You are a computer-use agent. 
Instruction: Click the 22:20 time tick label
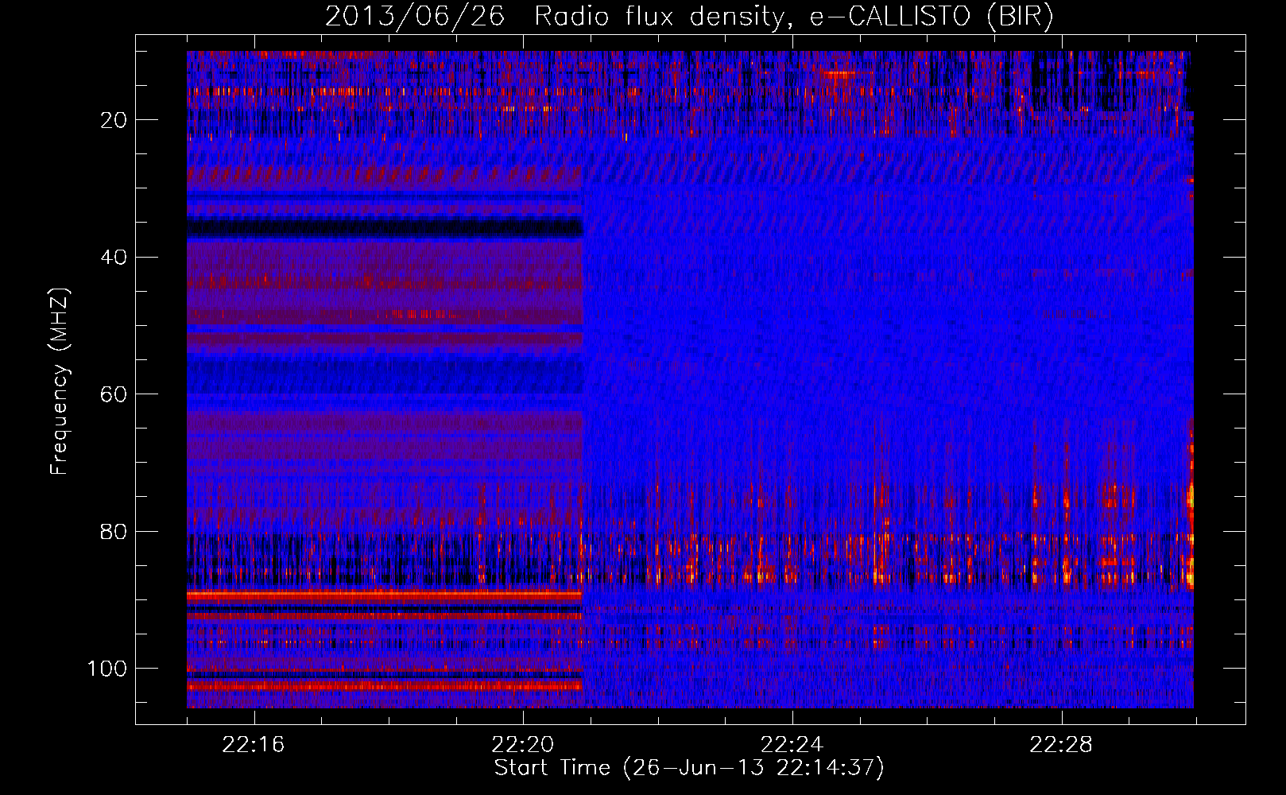[523, 745]
